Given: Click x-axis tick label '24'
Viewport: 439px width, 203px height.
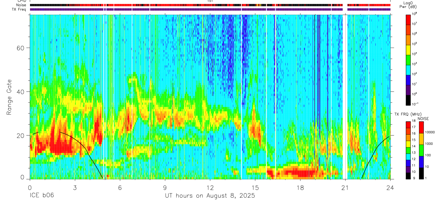Looking at the screenshot, I should click(390, 187).
